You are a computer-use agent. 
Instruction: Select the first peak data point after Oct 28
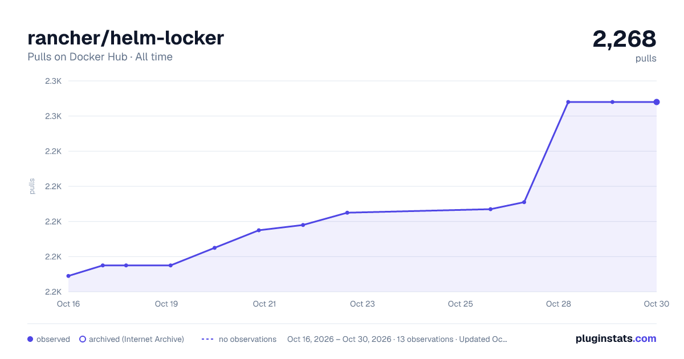pyautogui.click(x=568, y=102)
